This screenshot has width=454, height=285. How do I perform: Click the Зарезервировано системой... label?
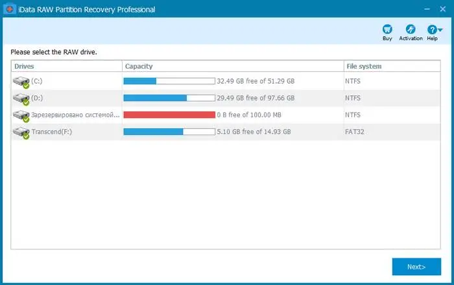tap(75, 115)
